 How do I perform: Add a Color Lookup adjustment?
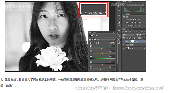pyautogui.click(x=140, y=22)
